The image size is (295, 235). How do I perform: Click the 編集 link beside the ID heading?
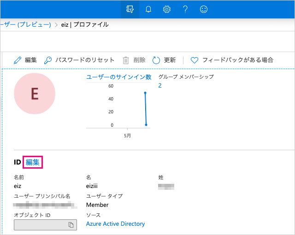tap(32, 162)
